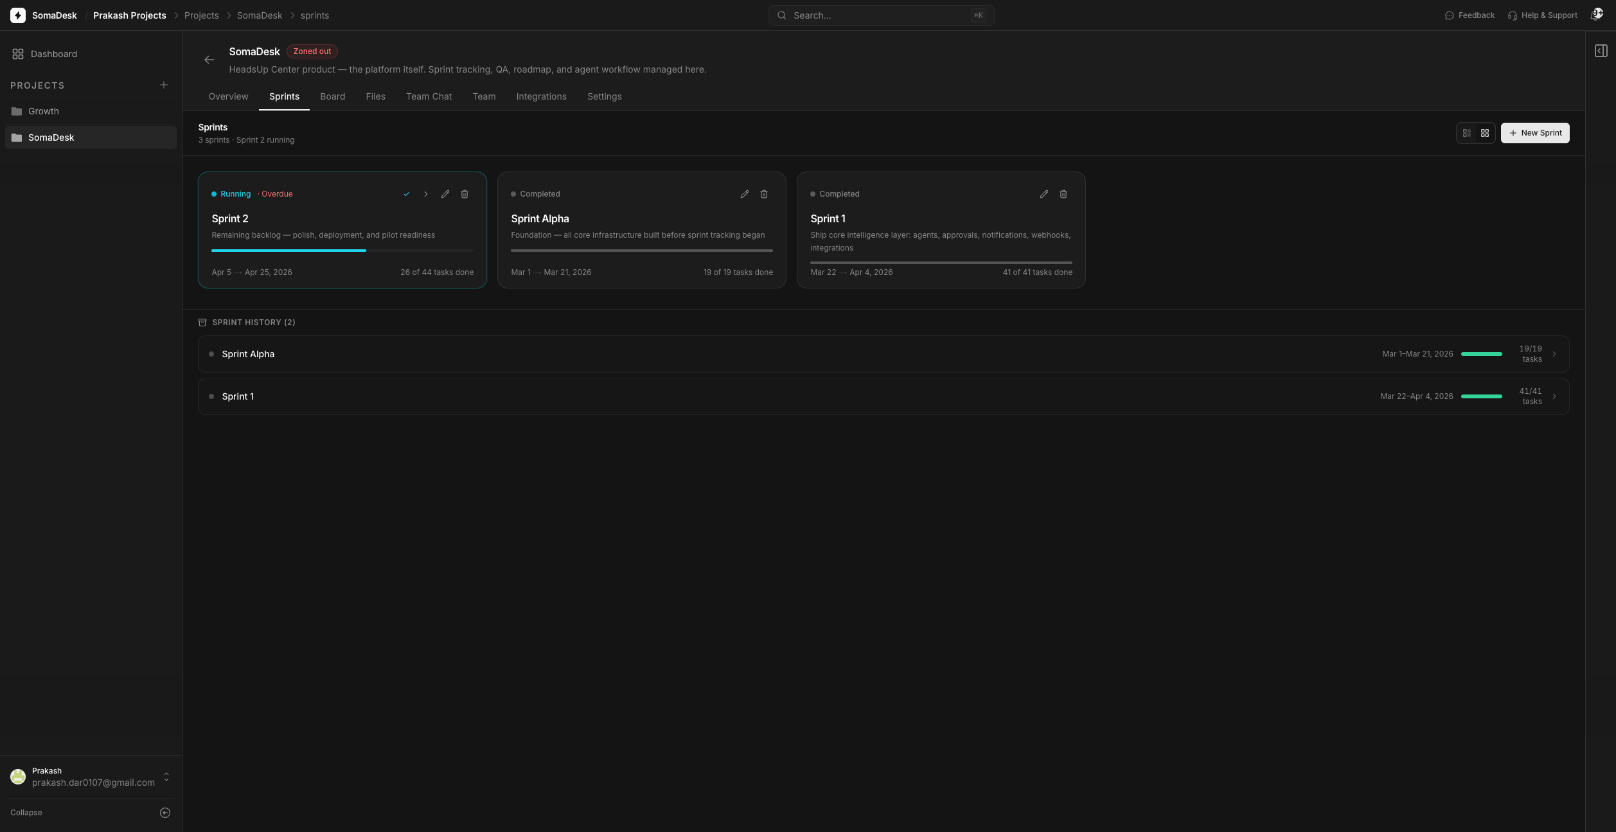Viewport: 1616px width, 832px height.
Task: Delete Sprint 1 with the trash icon
Action: click(x=1063, y=194)
